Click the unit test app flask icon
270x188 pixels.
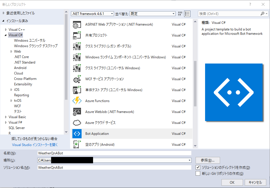[77, 90]
